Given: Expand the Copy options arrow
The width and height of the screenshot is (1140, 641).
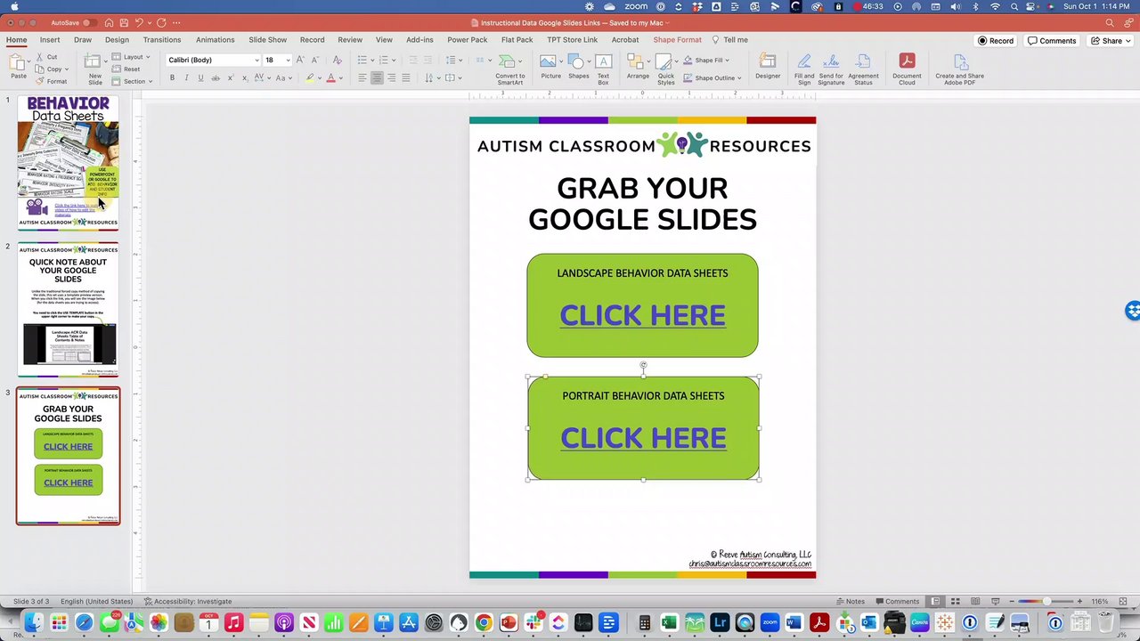Looking at the screenshot, I should pos(67,69).
